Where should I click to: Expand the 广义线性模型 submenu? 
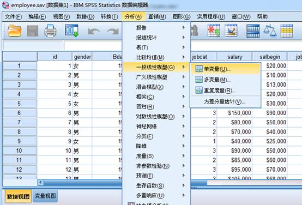tap(156, 77)
